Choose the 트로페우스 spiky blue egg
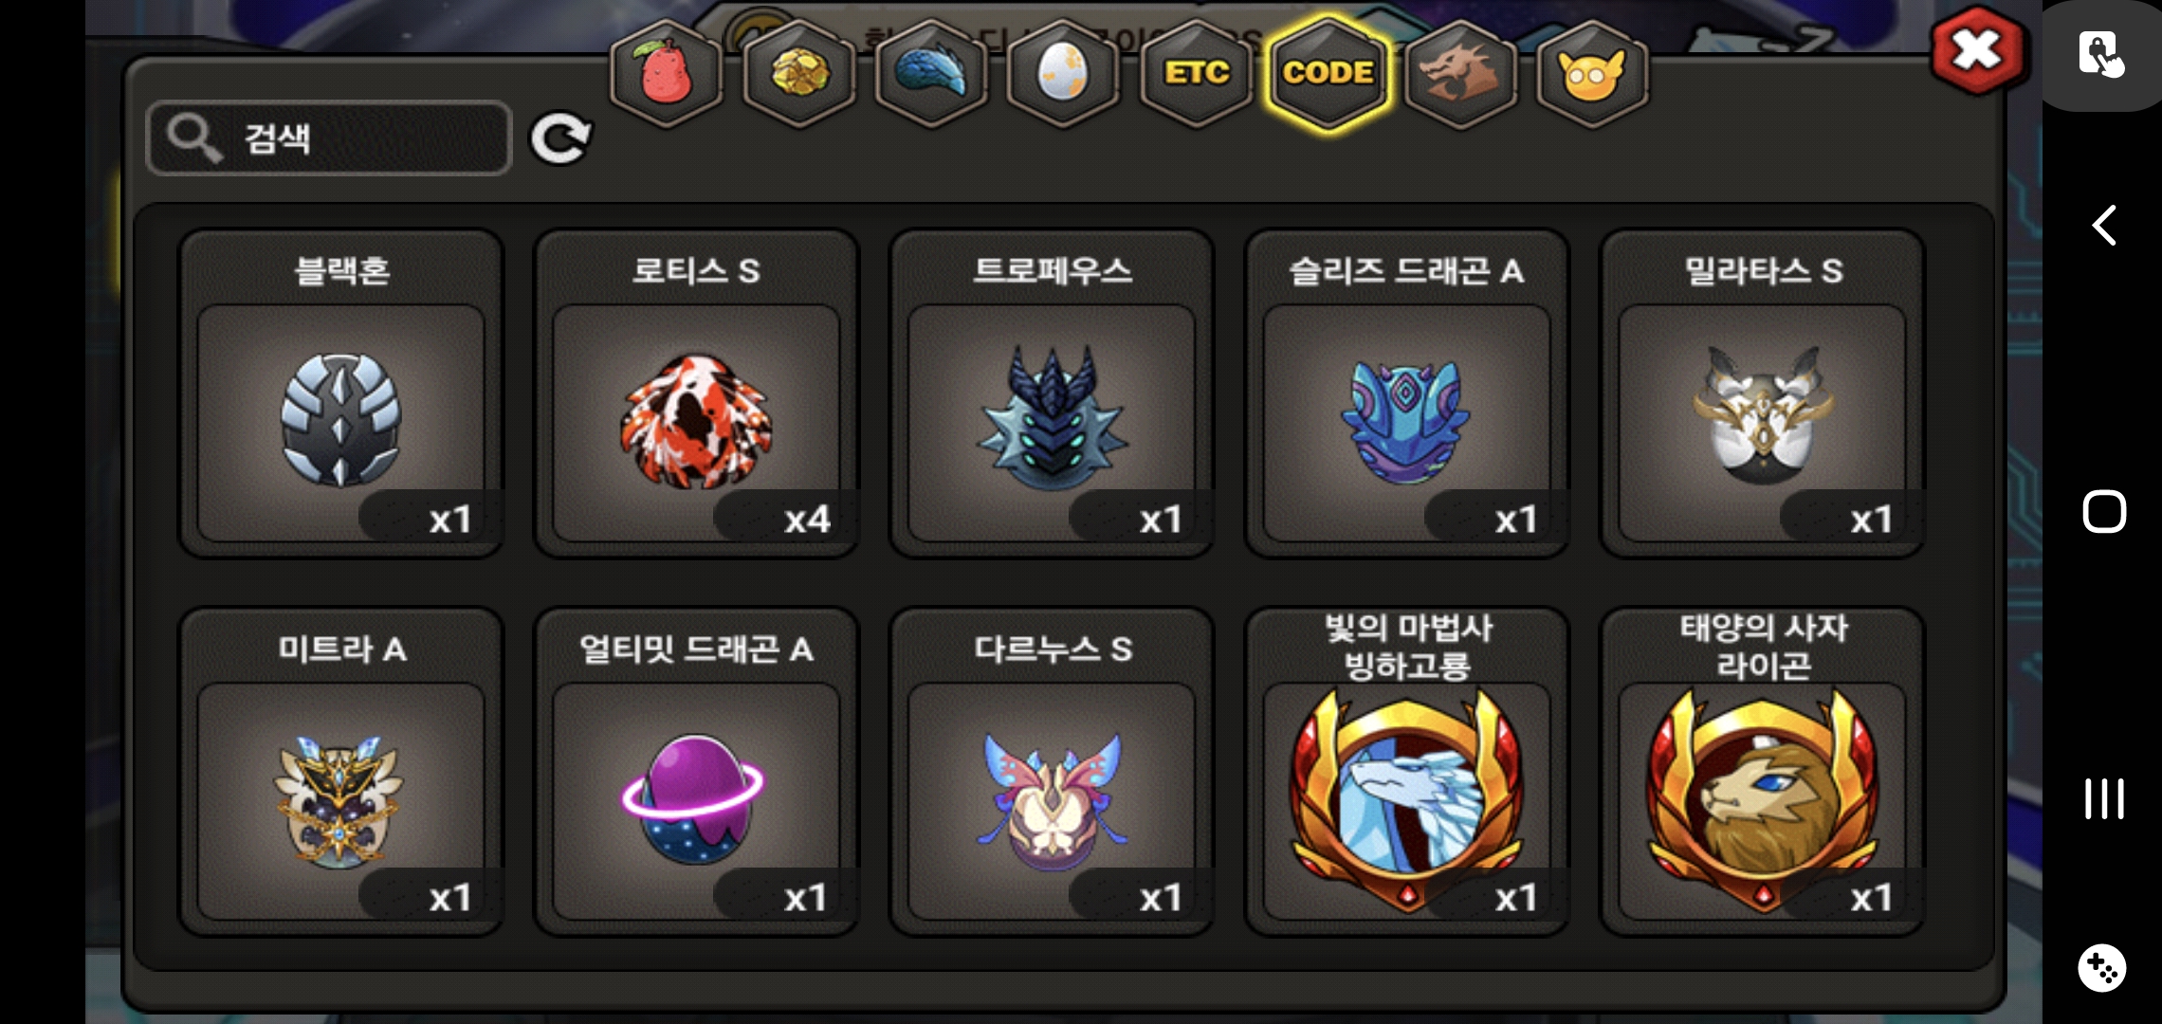The height and width of the screenshot is (1024, 2162). coord(1052,393)
